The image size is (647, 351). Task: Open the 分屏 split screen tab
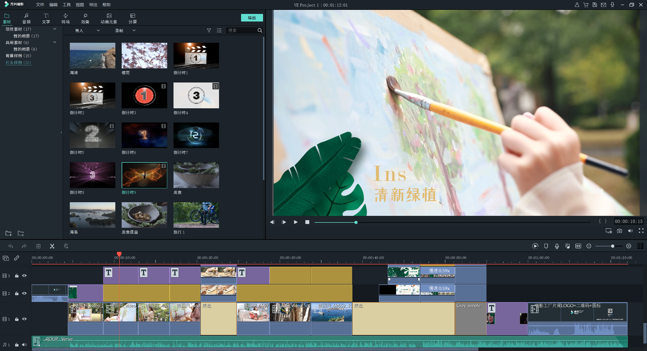point(133,19)
